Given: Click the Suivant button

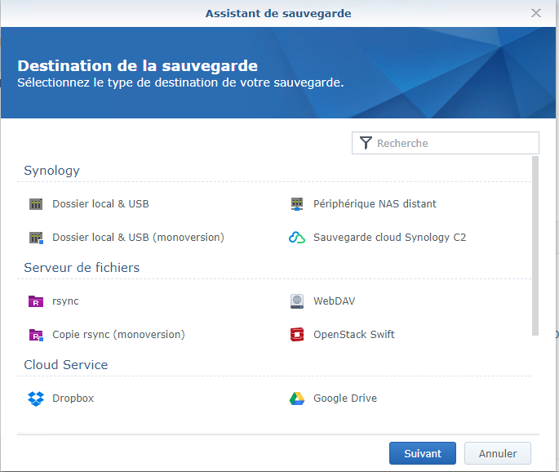Looking at the screenshot, I should point(423,453).
